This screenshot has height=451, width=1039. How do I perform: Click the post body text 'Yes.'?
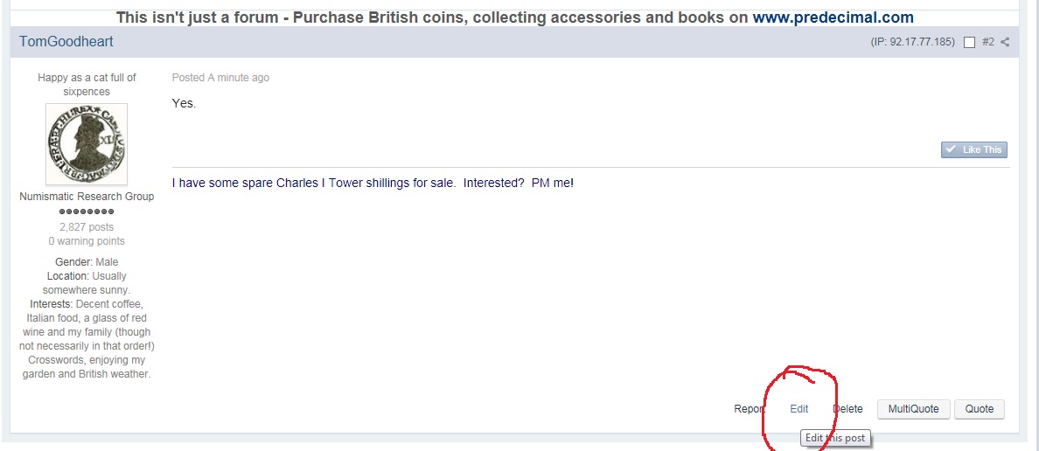point(185,104)
